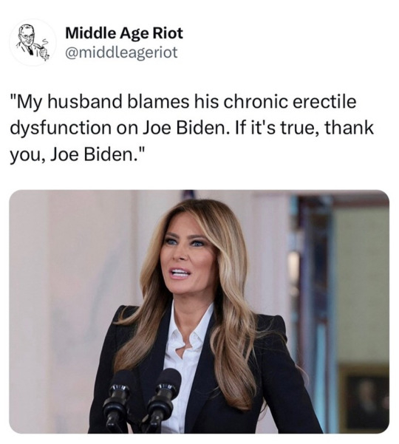This screenshot has height=444, width=399.
Task: Click the tweet text beginning "My husband blames"
Action: click(191, 129)
